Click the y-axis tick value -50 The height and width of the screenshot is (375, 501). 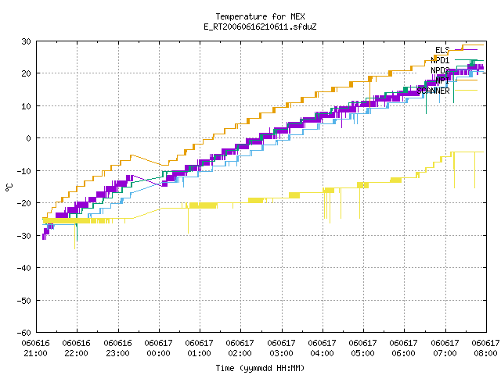click(x=23, y=300)
